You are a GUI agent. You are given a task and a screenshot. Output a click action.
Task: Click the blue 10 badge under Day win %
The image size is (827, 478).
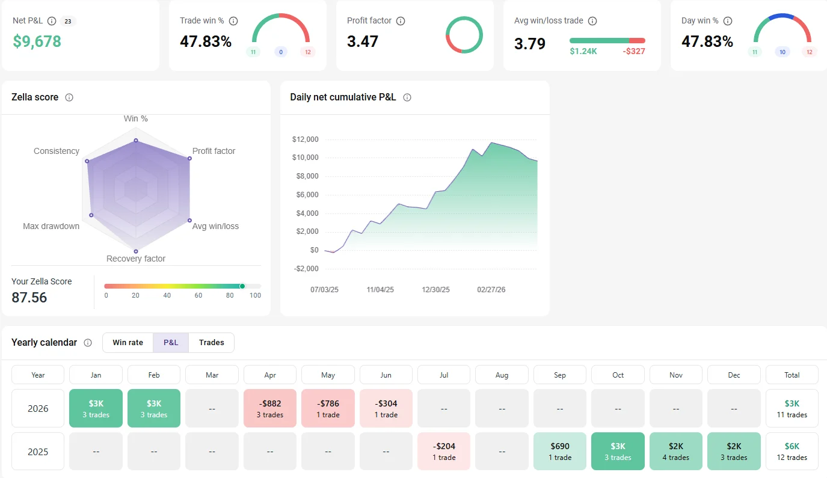782,52
